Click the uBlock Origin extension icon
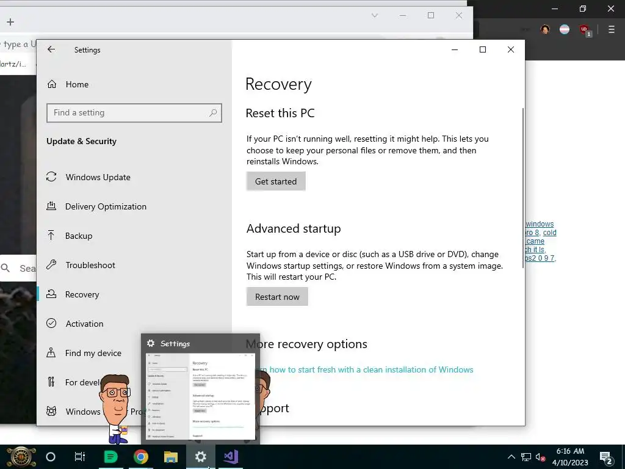The height and width of the screenshot is (469, 625). click(585, 30)
